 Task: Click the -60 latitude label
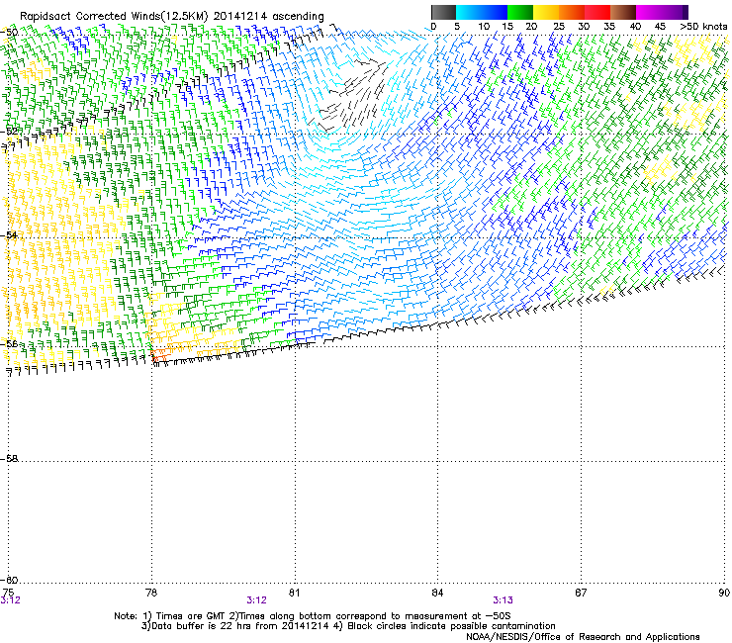pos(10,580)
